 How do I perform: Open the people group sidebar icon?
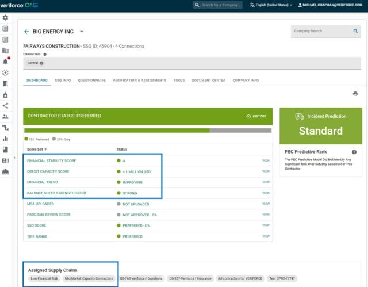click(x=5, y=117)
